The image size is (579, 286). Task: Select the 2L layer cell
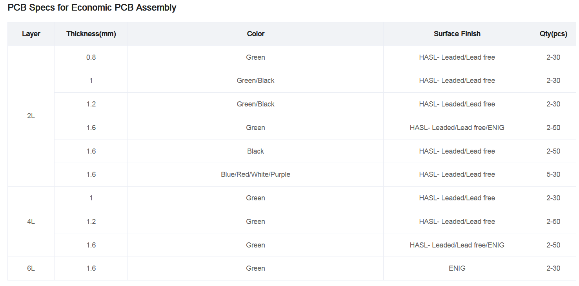(x=31, y=116)
